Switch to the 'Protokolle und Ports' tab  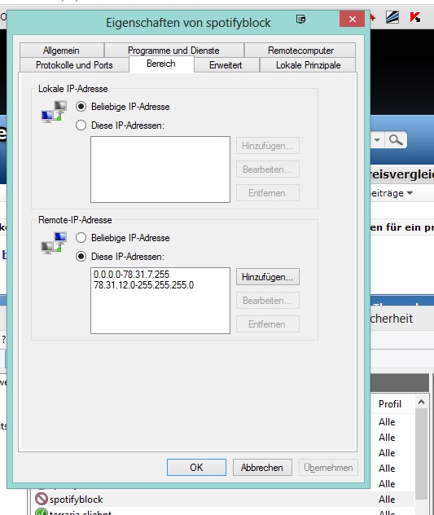pos(74,65)
